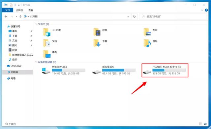Select 文档 in the quick access sidebar
Image resolution: width=211 pixels, height=129 pixels.
pyautogui.click(x=13, y=40)
